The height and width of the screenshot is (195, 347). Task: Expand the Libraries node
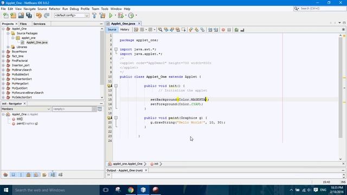coord(8,47)
